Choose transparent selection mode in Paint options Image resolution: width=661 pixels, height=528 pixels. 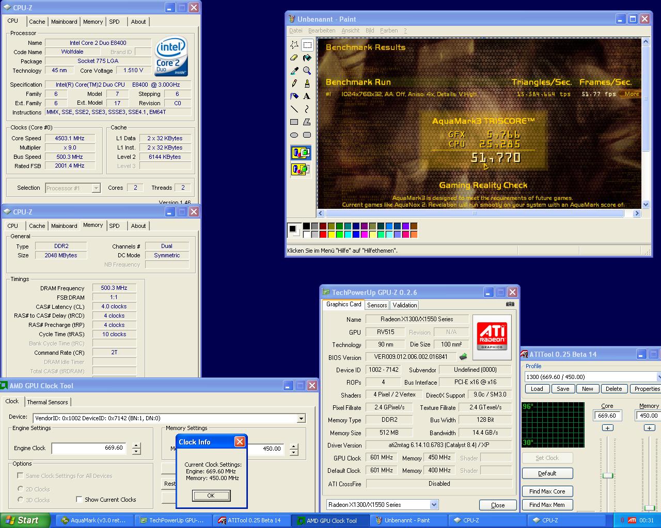point(301,169)
